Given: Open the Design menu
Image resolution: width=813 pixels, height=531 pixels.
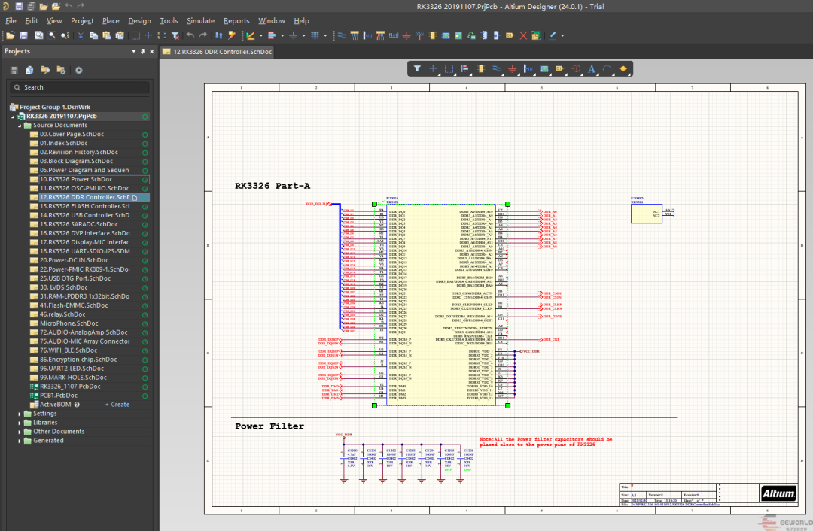Looking at the screenshot, I should click(x=139, y=20).
